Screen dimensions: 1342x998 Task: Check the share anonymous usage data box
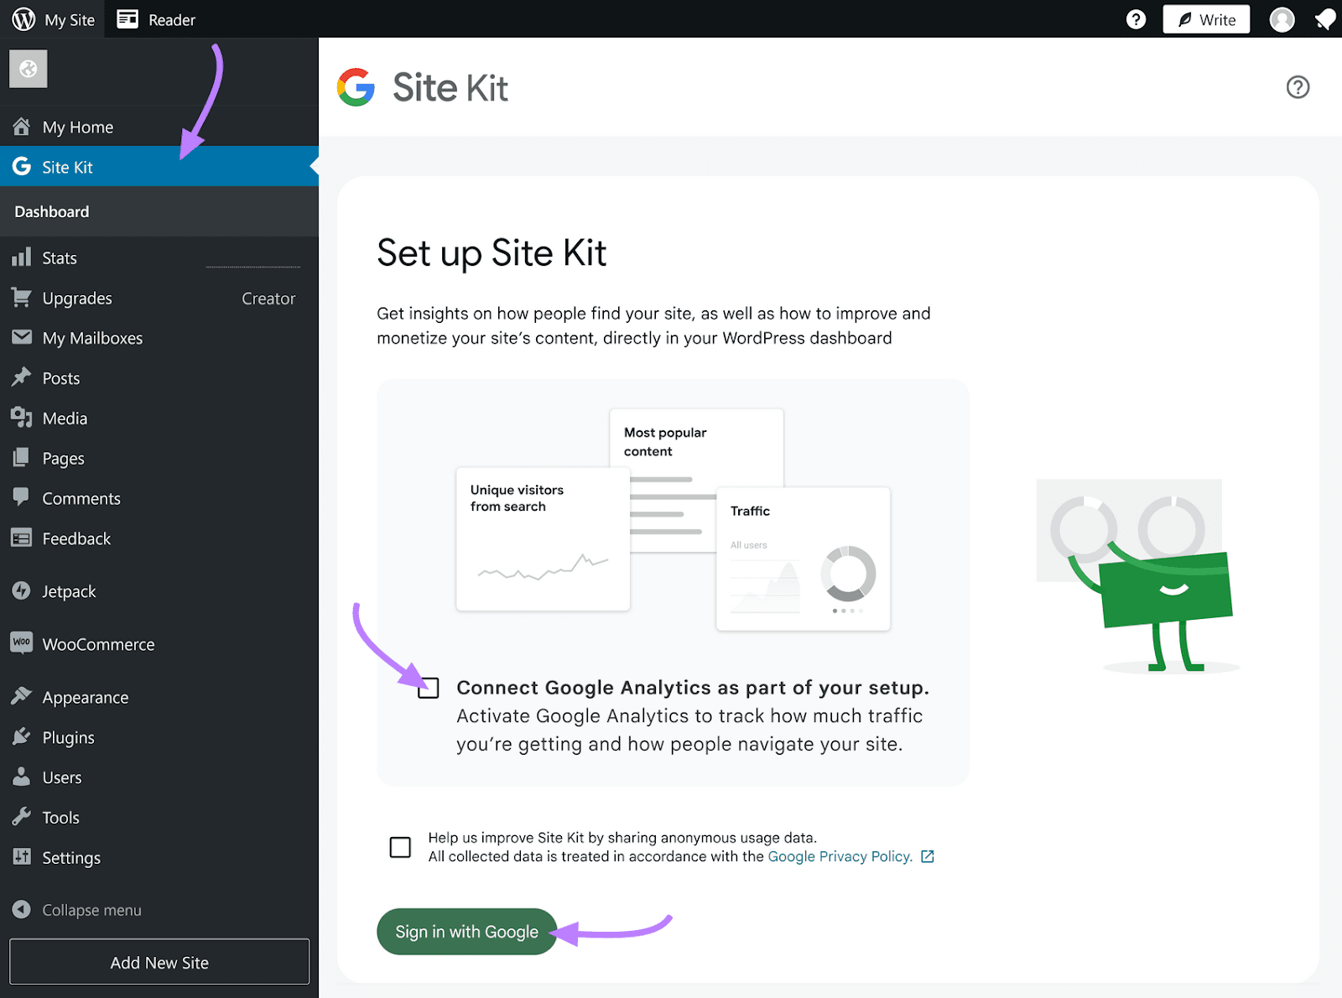point(400,847)
